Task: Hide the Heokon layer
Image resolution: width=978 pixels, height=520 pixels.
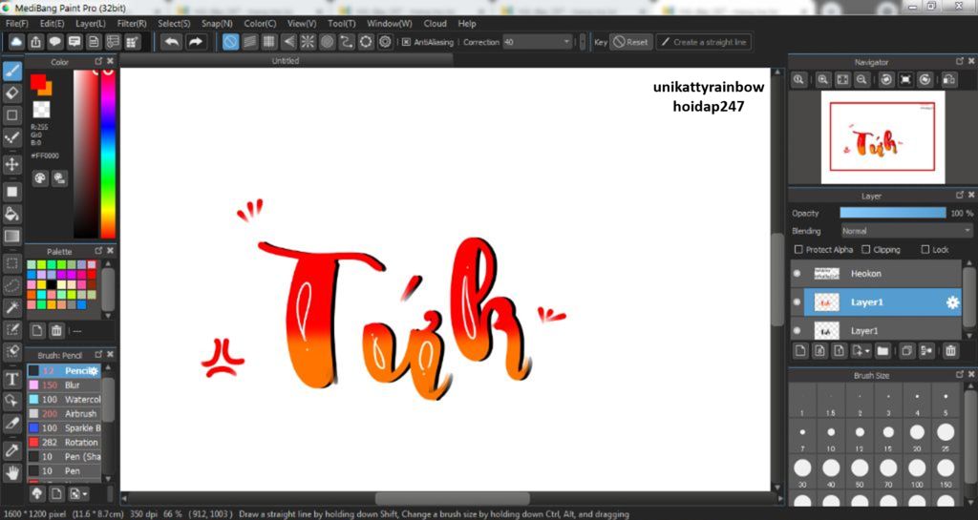Action: tap(797, 274)
